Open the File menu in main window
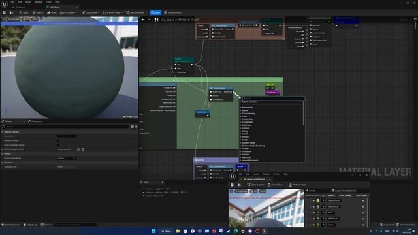This screenshot has height=235, width=418. pyautogui.click(x=12, y=2)
